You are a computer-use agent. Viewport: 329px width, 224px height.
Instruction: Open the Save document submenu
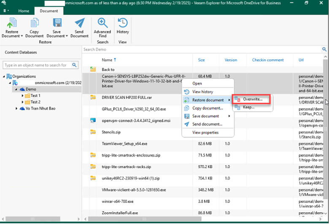pos(206,116)
